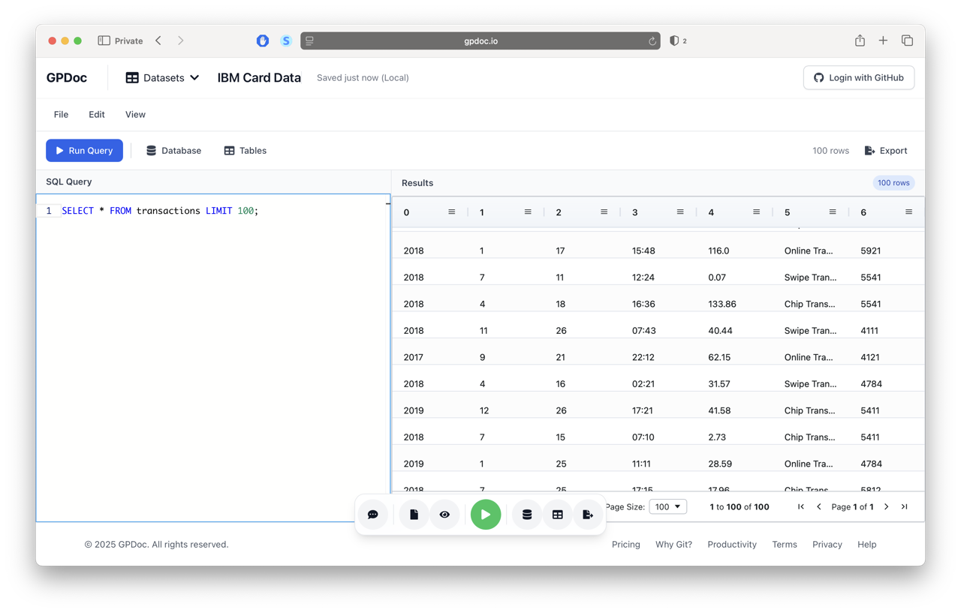Open the Datasets dropdown
The height and width of the screenshot is (613, 961).
[162, 78]
